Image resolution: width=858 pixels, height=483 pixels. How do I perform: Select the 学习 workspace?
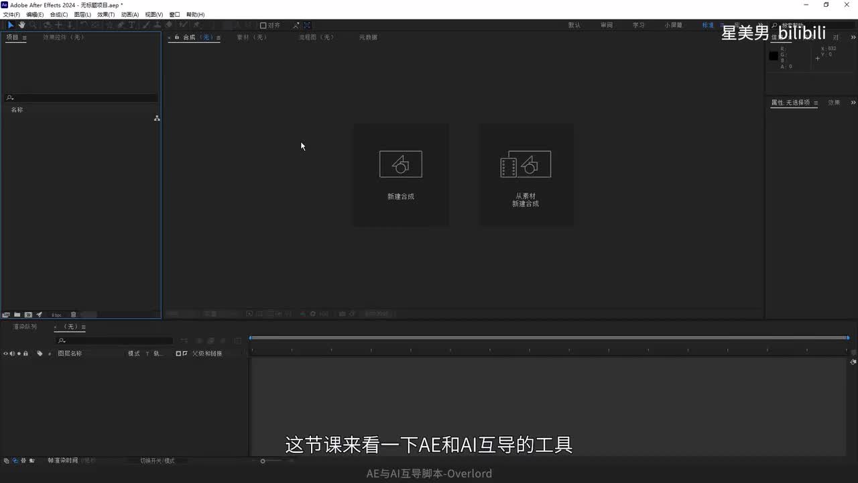pyautogui.click(x=639, y=25)
